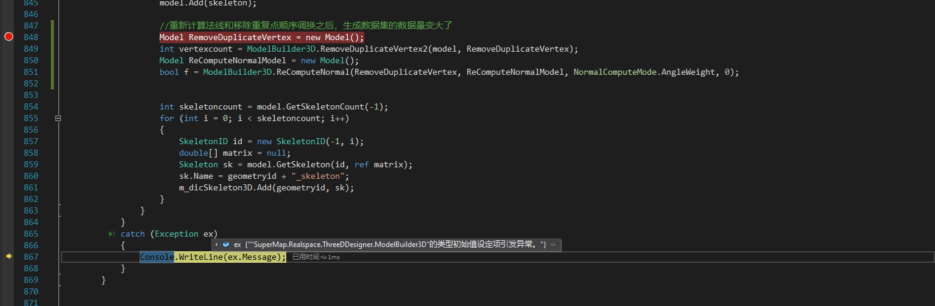
Task: Click the blue object icon in the ex data tip
Action: pos(226,245)
